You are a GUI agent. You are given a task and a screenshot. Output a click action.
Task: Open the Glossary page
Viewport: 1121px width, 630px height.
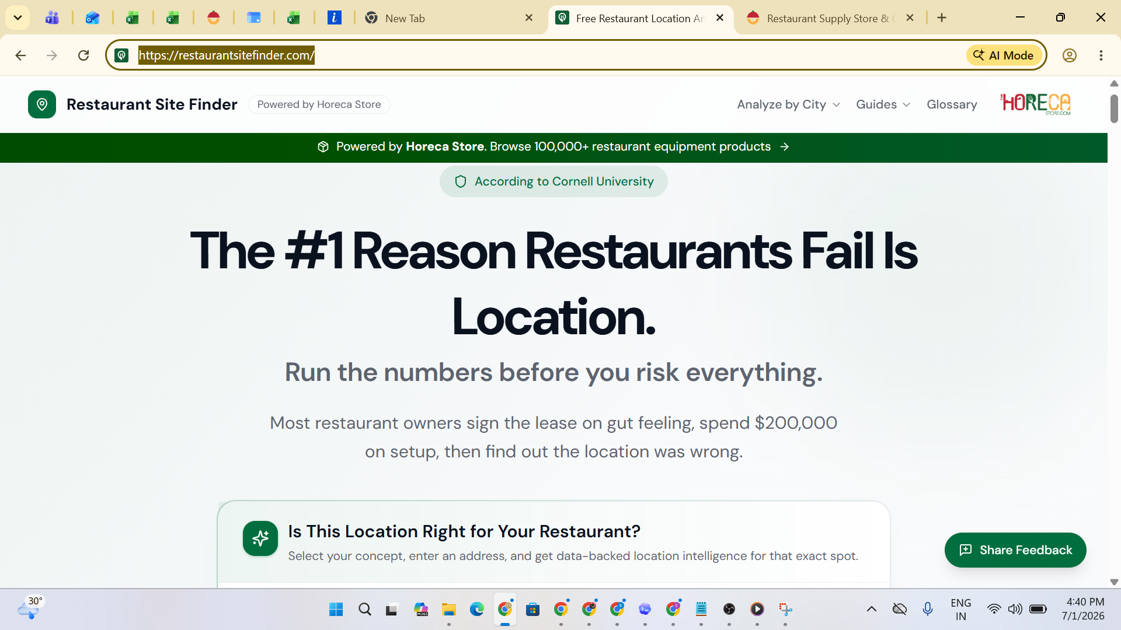point(952,104)
